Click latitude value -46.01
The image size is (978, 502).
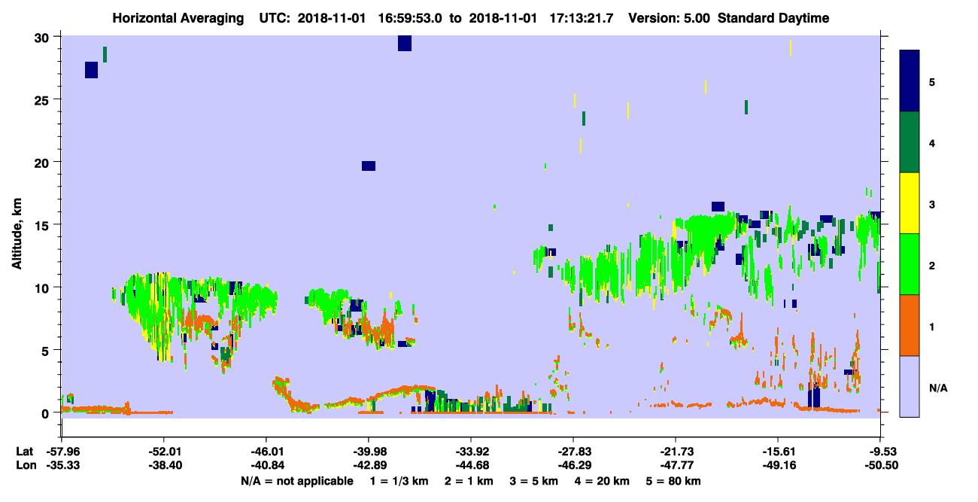266,452
